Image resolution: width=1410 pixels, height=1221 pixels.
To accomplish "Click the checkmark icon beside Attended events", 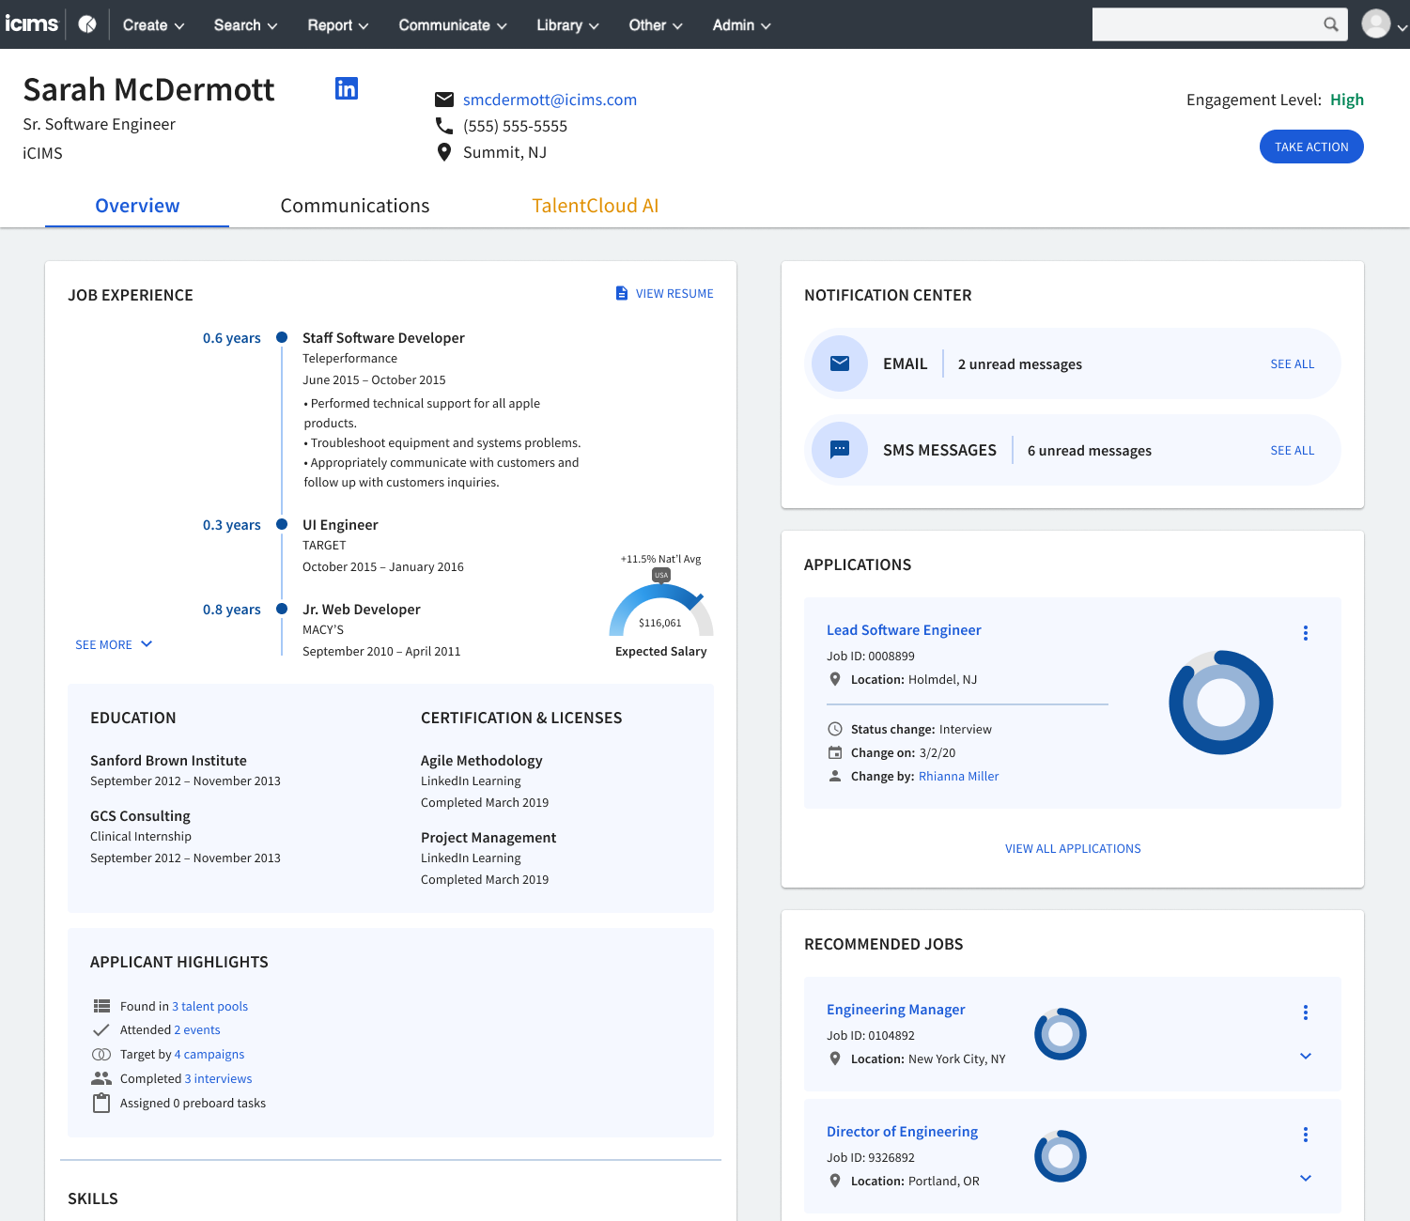I will click(x=101, y=1030).
